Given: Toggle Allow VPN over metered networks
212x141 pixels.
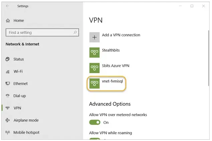Looking at the screenshot, I should pos(95,122).
